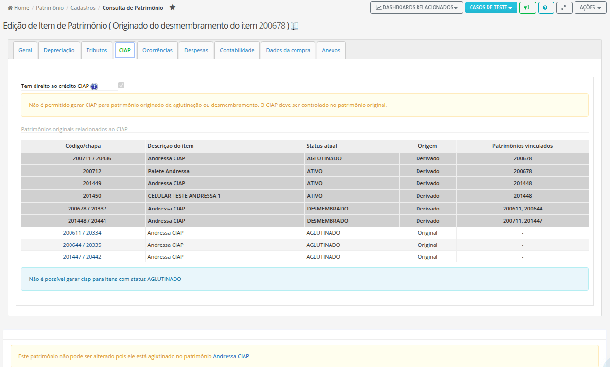Viewport: 610px width, 367px height.
Task: Open the Tributos tab
Action: pyautogui.click(x=97, y=50)
